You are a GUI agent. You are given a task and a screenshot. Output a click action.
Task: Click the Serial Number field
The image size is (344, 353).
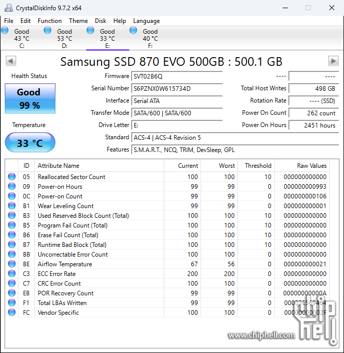point(177,88)
